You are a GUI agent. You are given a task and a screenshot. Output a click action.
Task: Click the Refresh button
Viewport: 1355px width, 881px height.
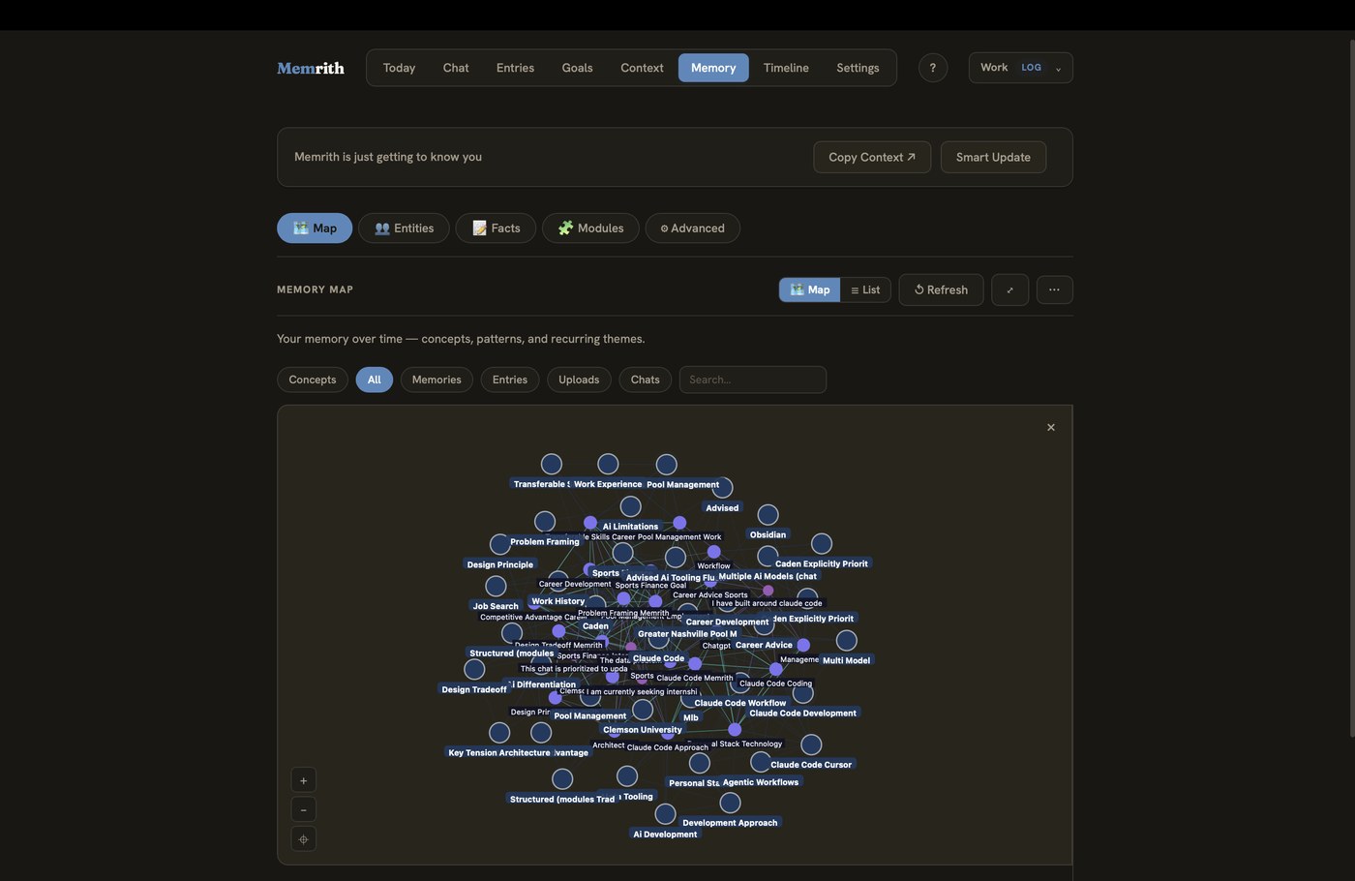941,289
